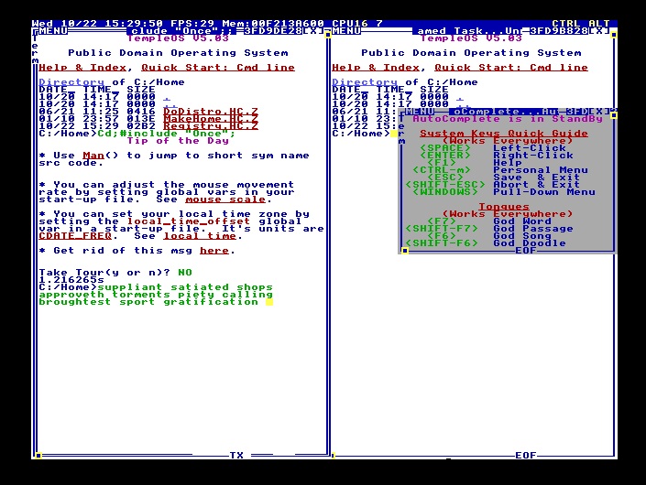Open the MENU of the left terminal window
Screen dimensions: 646x485
pos(53,31)
